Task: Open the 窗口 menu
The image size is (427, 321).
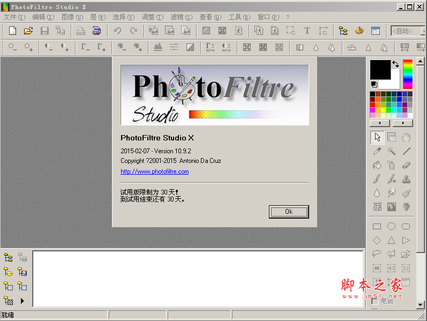Action: [268, 17]
